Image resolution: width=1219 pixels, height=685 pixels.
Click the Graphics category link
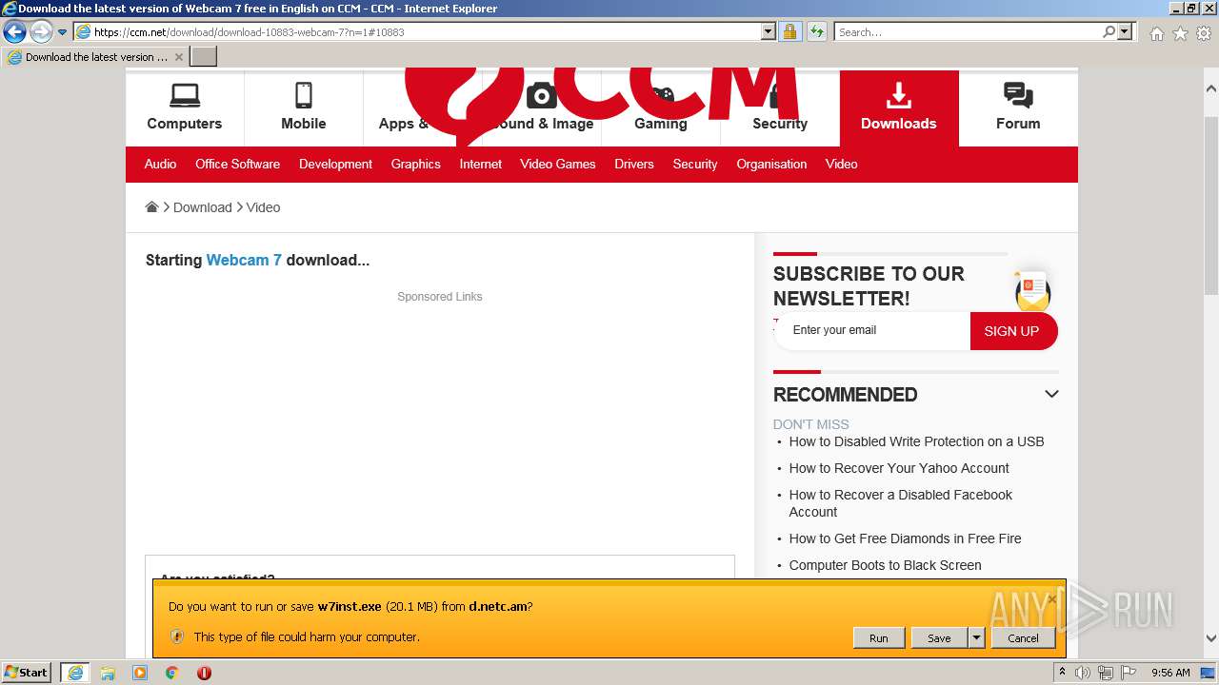pos(415,164)
